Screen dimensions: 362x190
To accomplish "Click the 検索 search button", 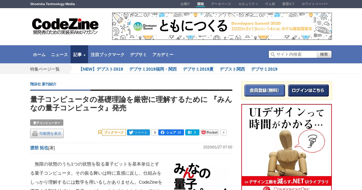I will point(324,54).
